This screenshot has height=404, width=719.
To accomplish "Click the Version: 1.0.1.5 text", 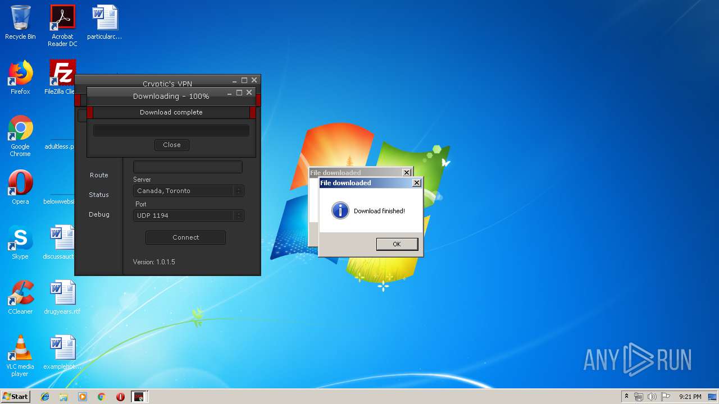I will point(154,262).
